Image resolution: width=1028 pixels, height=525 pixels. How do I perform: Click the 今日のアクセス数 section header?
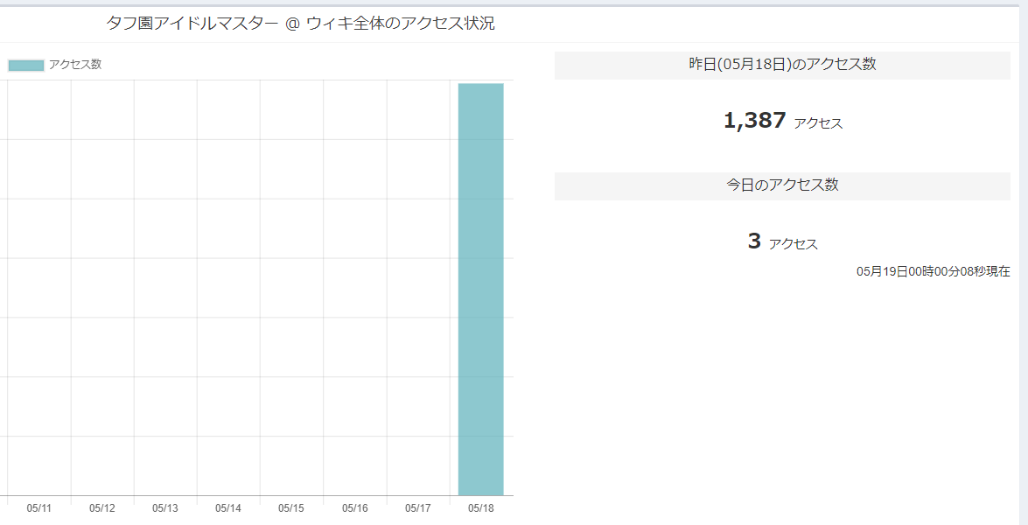click(782, 185)
